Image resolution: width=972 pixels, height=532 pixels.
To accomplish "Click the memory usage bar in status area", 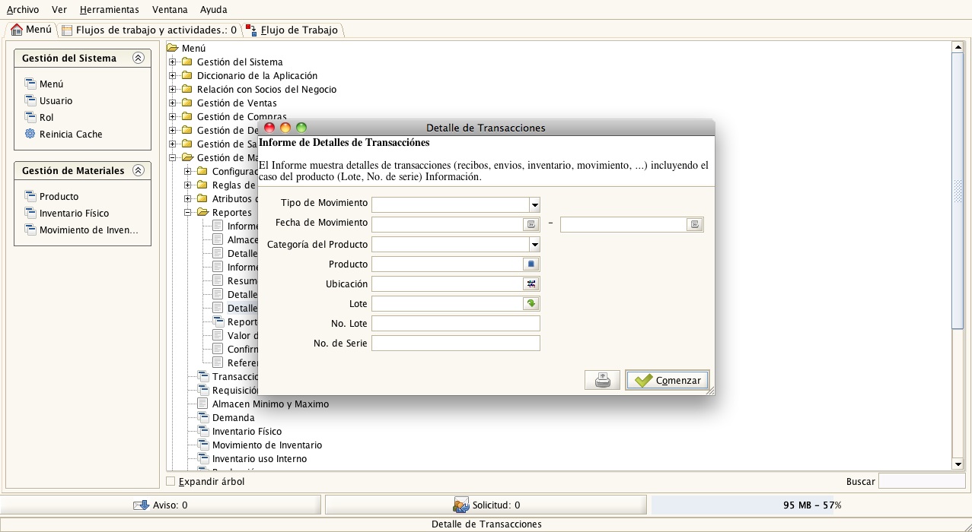I will (811, 505).
